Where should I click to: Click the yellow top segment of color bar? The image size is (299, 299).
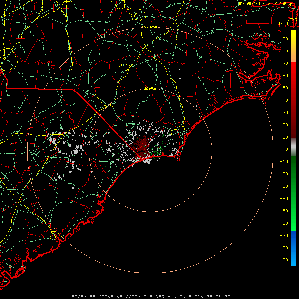(293, 46)
